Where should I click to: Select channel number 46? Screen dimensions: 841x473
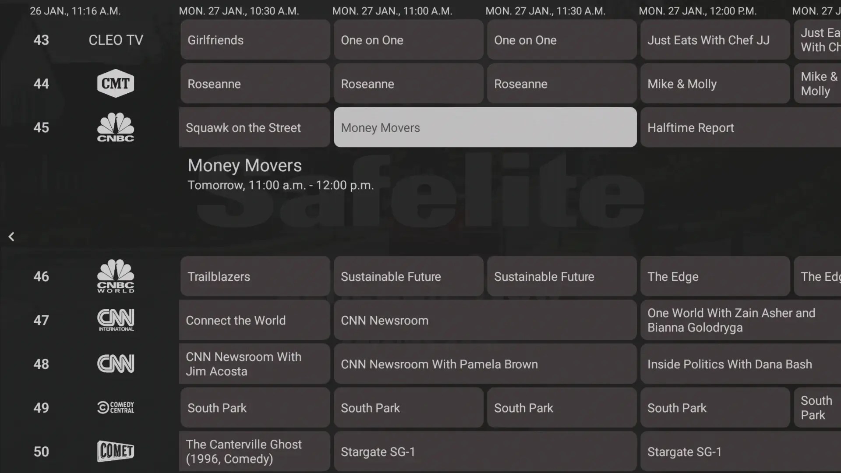(41, 276)
